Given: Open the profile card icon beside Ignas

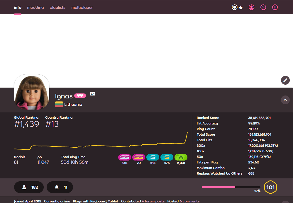Looking at the screenshot, I should 93,94.
